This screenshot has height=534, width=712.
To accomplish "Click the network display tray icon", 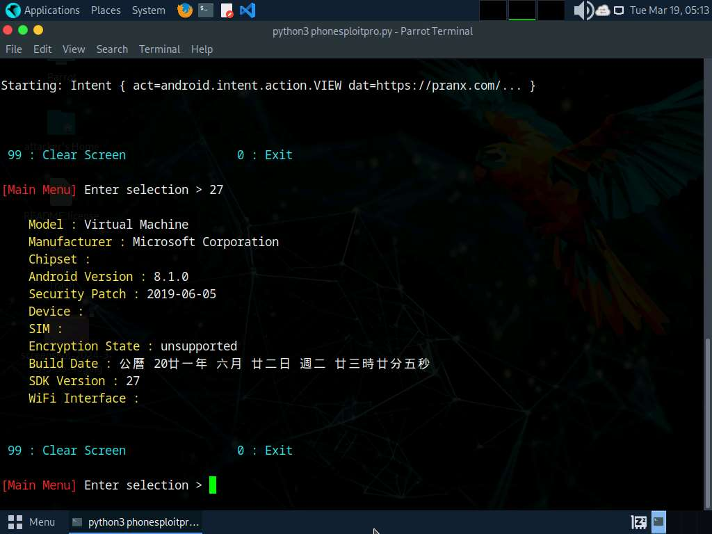I will [618, 10].
